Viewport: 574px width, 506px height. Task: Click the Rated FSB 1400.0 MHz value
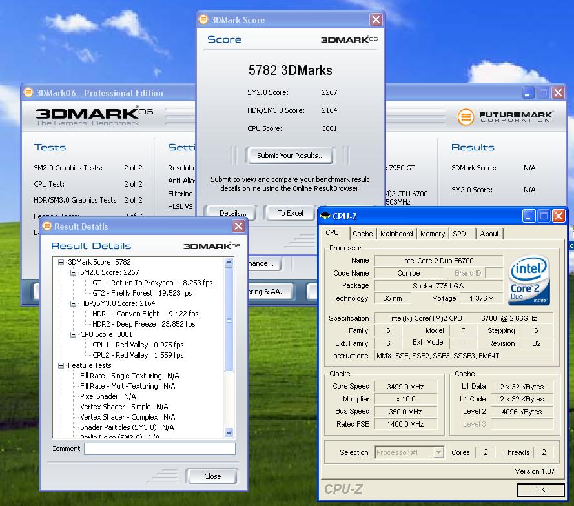point(405,424)
